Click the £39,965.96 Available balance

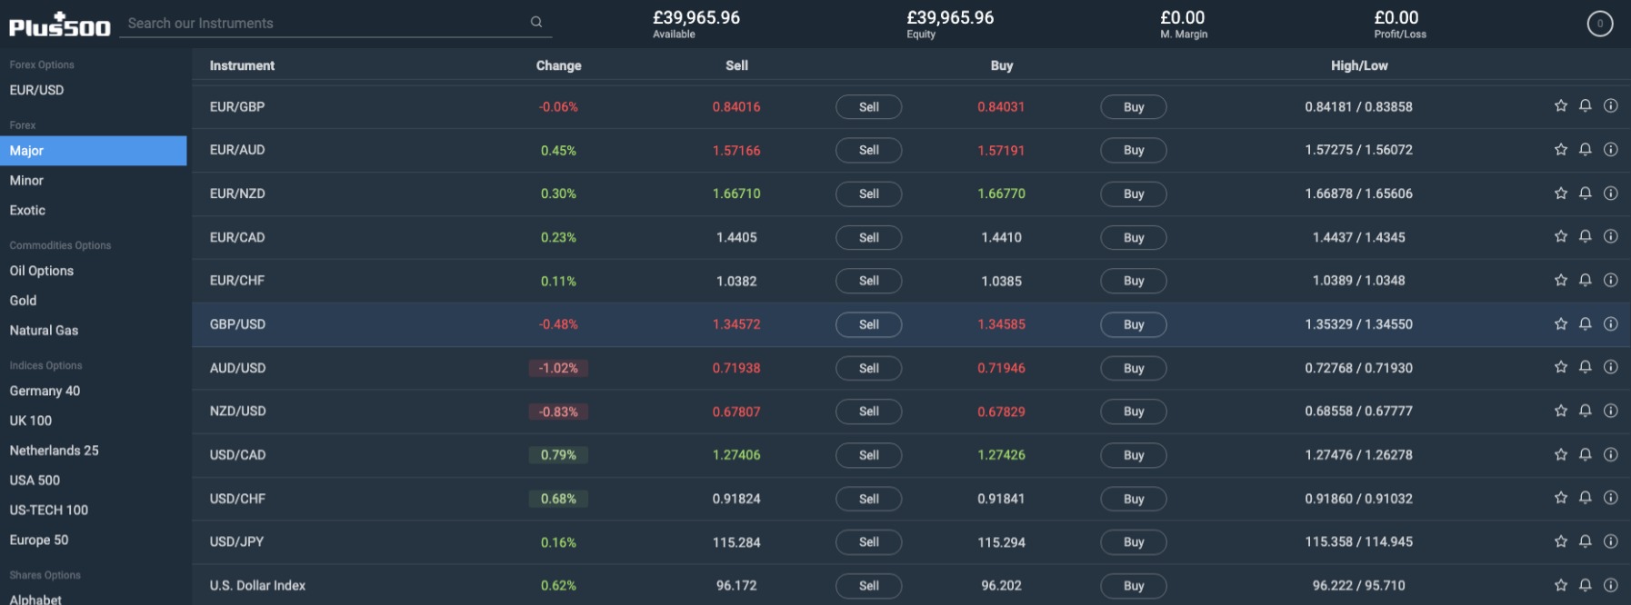point(696,17)
